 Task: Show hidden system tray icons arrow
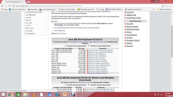coord(152,95)
